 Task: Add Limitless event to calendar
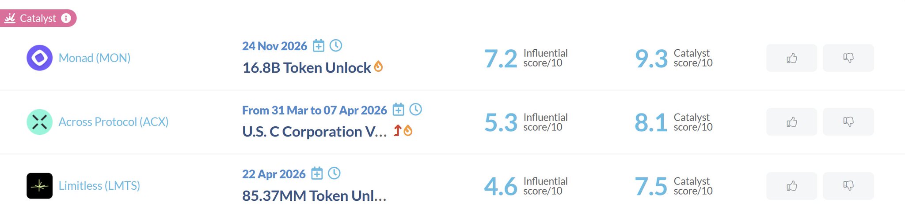point(317,173)
